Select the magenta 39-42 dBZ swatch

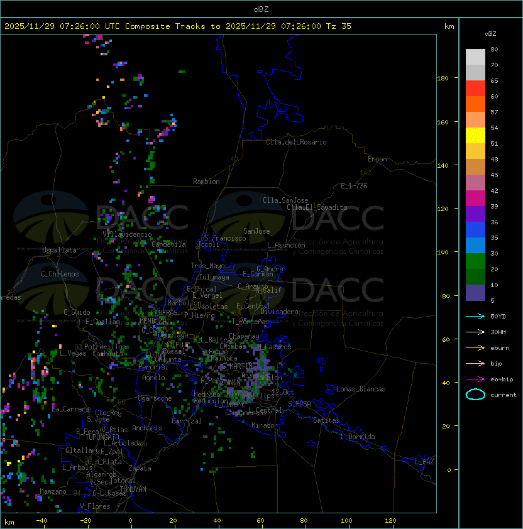tap(475, 199)
